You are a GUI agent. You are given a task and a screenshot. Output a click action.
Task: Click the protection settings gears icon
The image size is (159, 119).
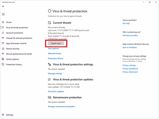(50, 64)
